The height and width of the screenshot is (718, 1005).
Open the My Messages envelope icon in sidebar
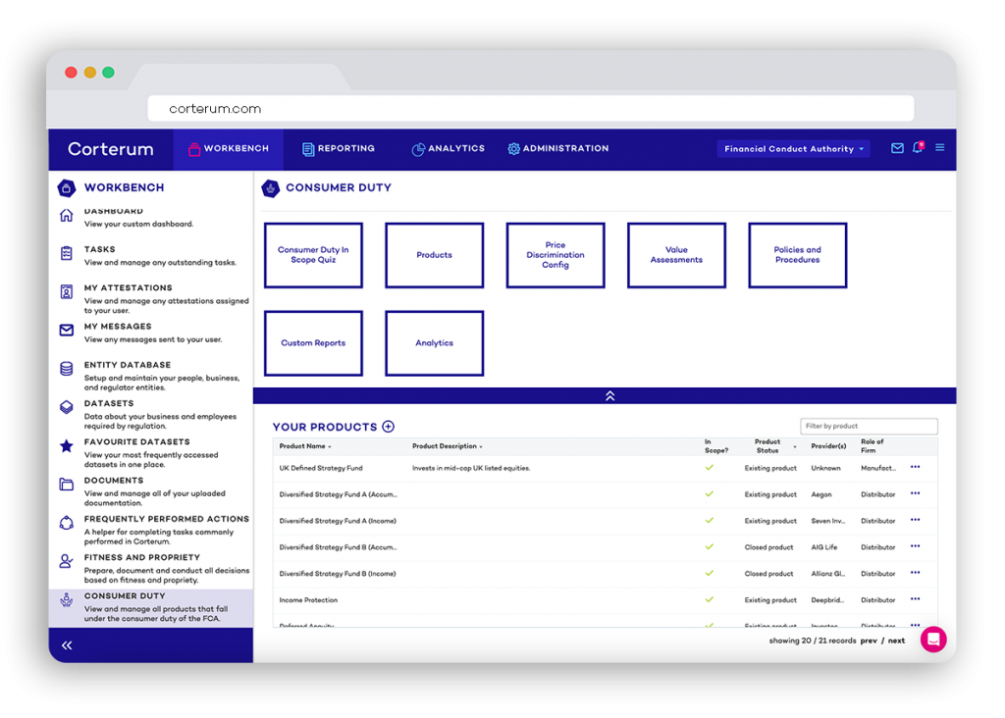click(66, 330)
